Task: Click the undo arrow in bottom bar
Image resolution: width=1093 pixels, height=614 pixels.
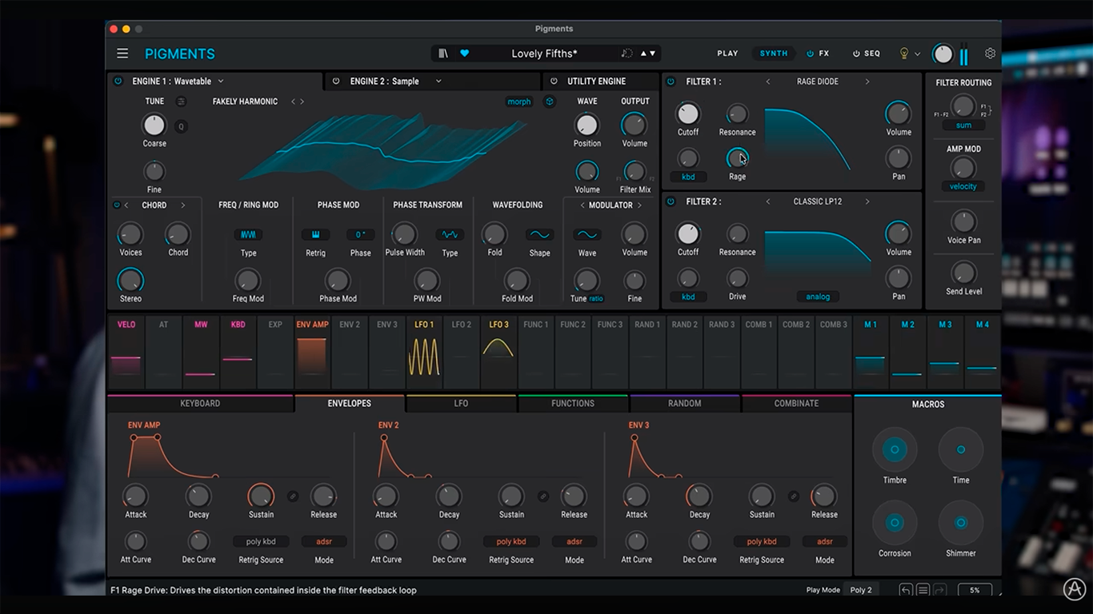Action: (x=906, y=590)
